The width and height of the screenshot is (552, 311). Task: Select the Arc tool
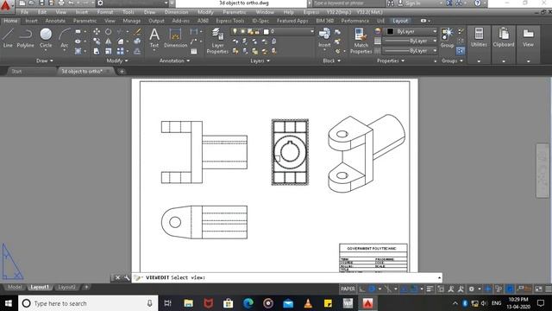(x=65, y=38)
